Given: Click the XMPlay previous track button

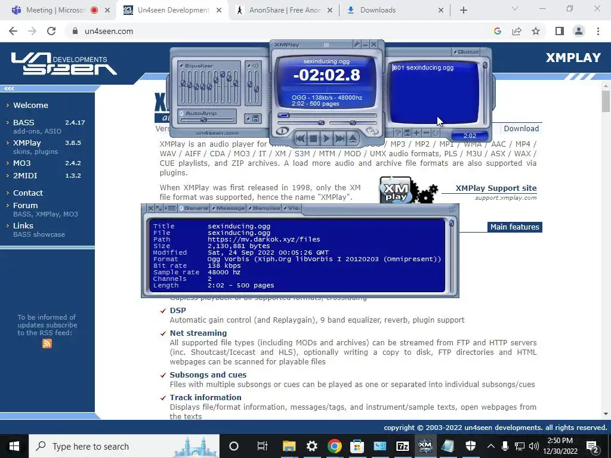Looking at the screenshot, I should pos(300,138).
